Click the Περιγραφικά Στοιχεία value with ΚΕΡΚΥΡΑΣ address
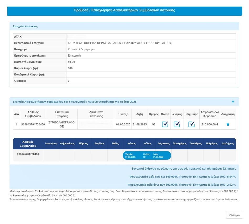 (x=120, y=43)
